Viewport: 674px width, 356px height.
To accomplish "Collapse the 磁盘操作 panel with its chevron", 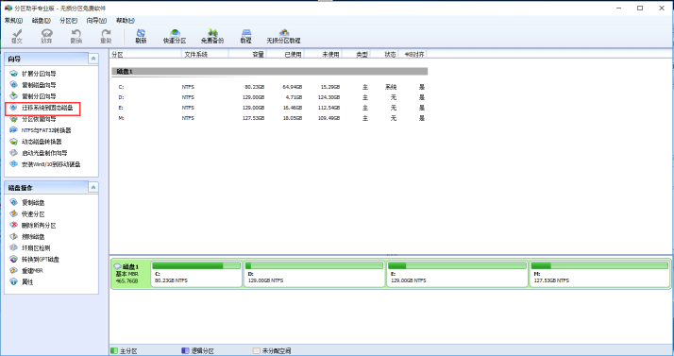I will 93,187.
